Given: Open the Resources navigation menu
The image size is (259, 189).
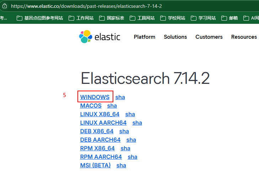Looking at the screenshot, I should tap(244, 37).
